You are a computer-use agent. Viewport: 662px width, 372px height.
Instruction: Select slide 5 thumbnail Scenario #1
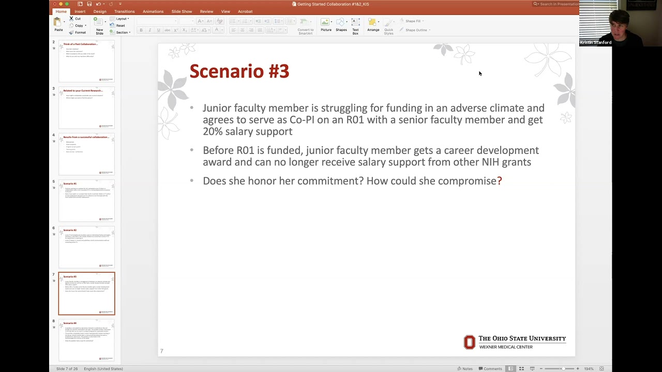coord(86,200)
